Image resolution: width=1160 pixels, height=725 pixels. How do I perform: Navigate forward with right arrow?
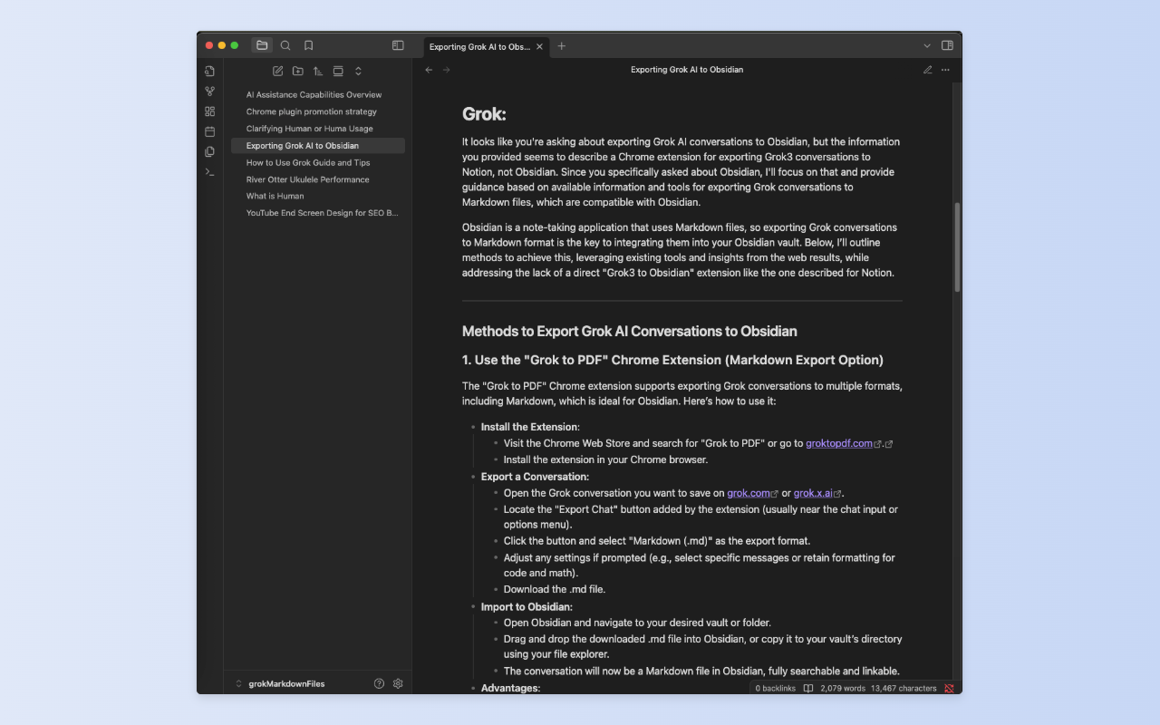point(446,70)
